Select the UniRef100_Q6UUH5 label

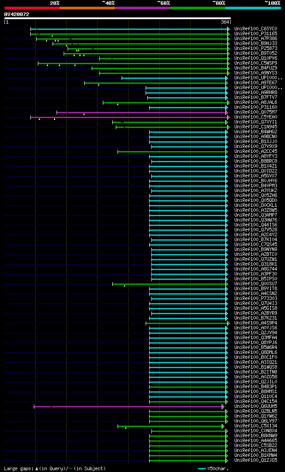(256, 406)
